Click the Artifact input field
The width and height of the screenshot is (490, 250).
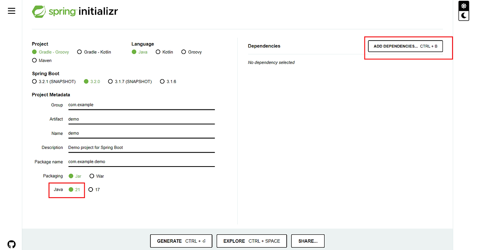(x=141, y=119)
